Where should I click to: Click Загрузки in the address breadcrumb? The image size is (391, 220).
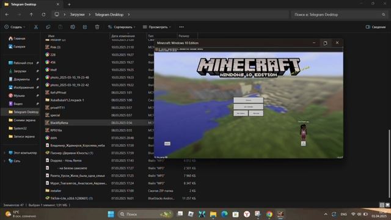coord(77,15)
